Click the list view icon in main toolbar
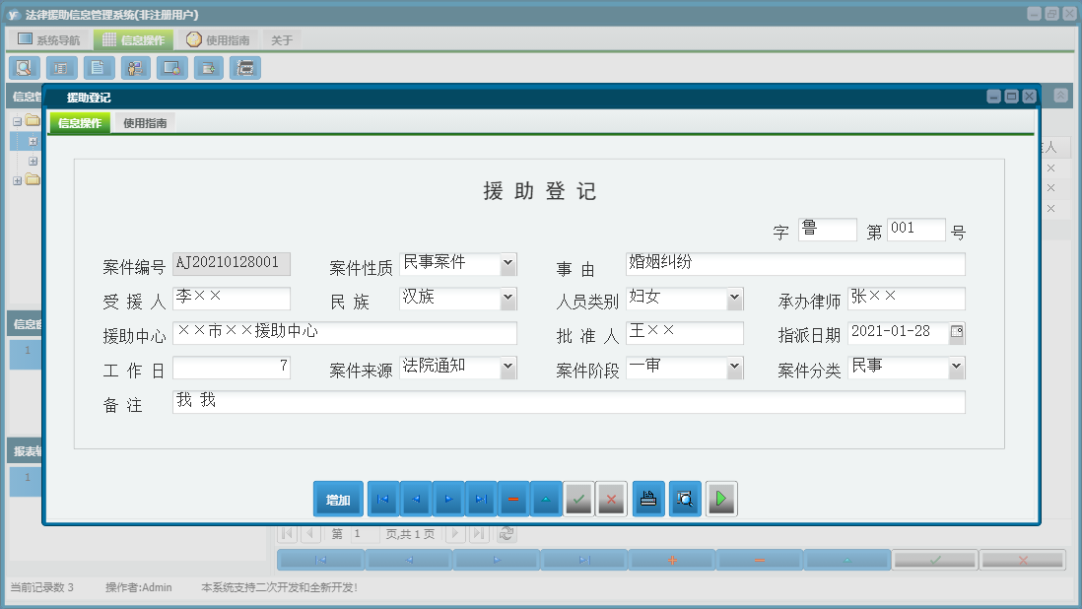1082x609 pixels. pyautogui.click(x=61, y=68)
